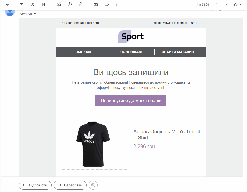
Task: Open the input language selector dropdown
Action: pyautogui.click(x=237, y=5)
